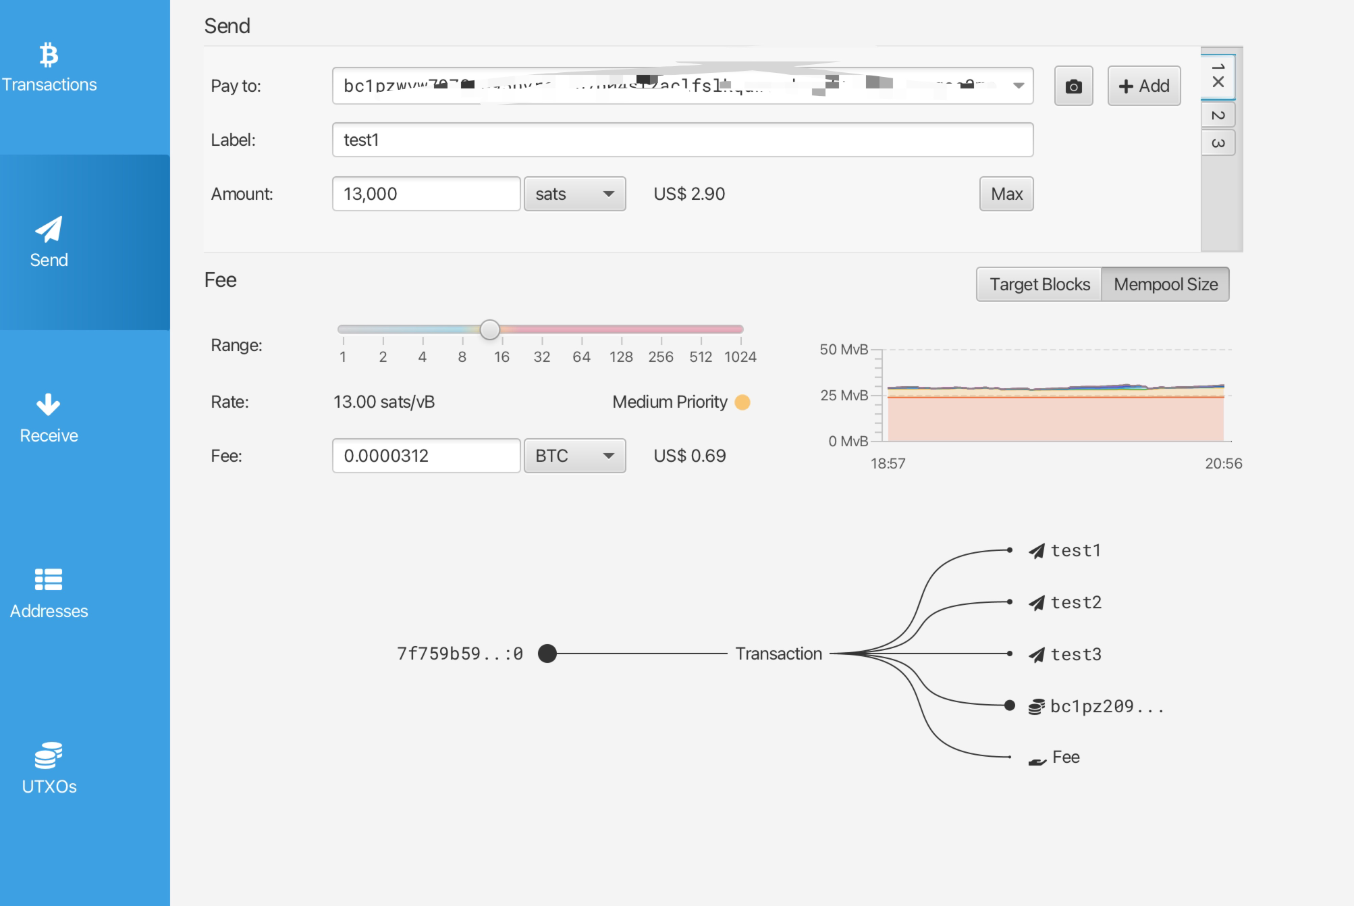1354x906 pixels.
Task: Toggle Mempool Size fee view
Action: click(1165, 285)
